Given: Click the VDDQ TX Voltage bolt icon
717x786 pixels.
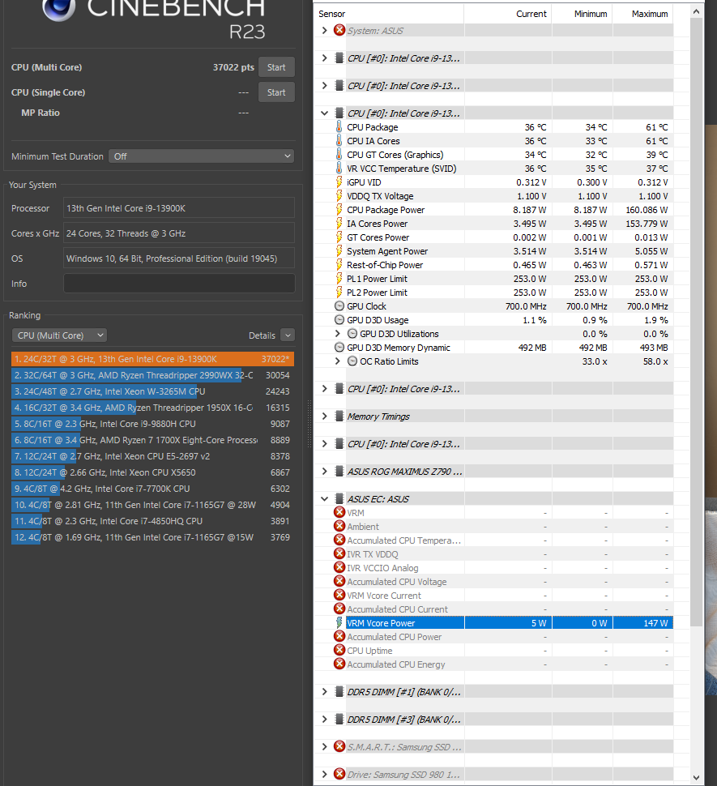Looking at the screenshot, I should (x=339, y=196).
